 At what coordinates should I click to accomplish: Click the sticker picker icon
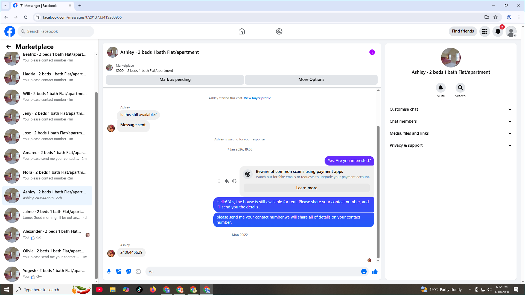click(x=129, y=272)
